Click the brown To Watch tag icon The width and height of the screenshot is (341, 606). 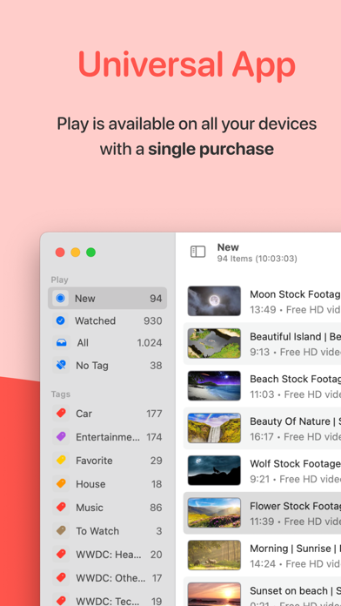tap(61, 531)
